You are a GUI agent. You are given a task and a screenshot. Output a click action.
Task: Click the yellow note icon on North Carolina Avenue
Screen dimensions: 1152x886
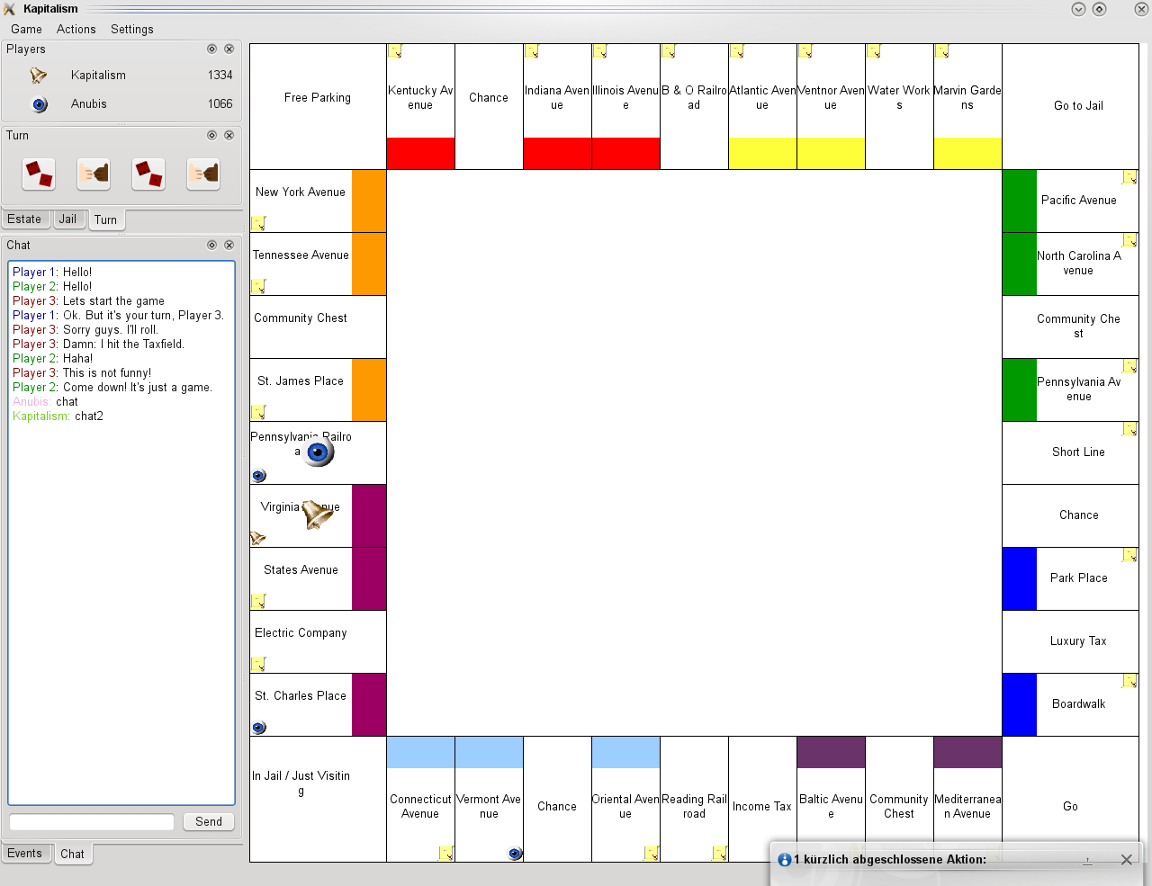click(x=1130, y=240)
